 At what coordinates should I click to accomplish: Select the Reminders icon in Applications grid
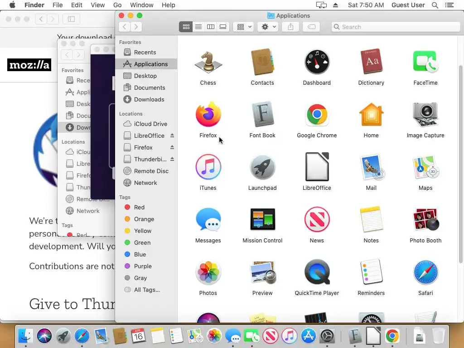pos(371,272)
